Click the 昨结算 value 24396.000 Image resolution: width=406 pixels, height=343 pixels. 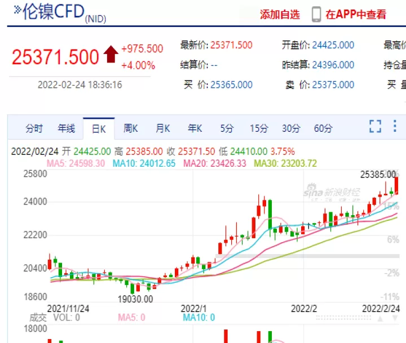(x=333, y=65)
